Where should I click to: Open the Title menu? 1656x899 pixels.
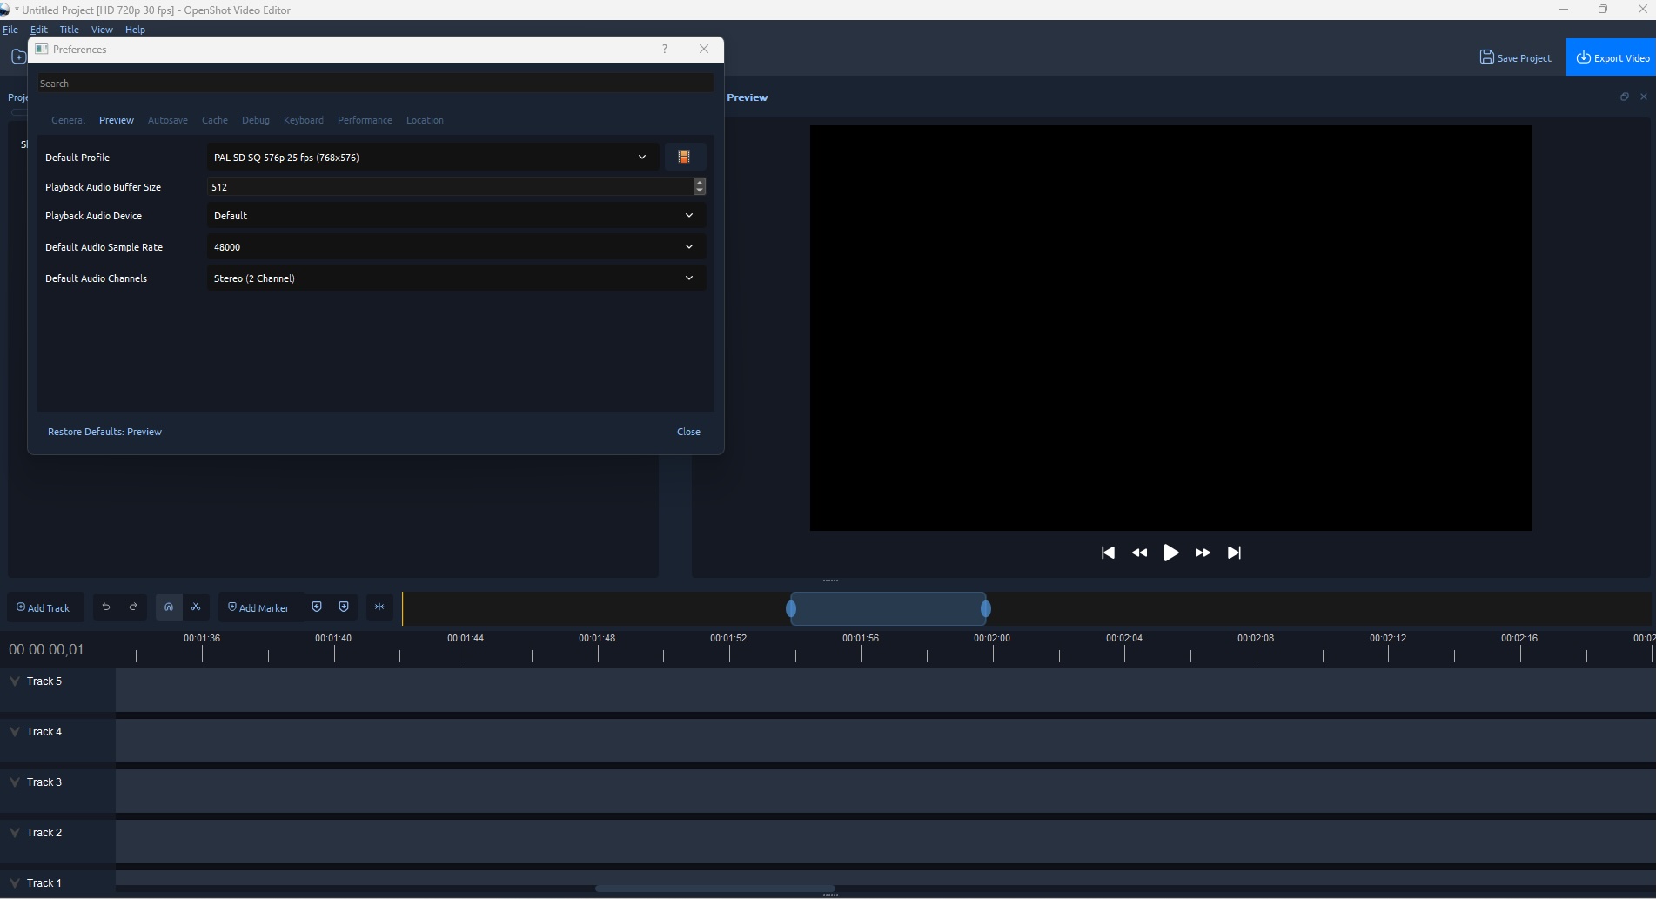[x=70, y=30]
